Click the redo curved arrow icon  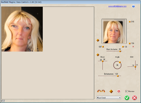point(103,91)
